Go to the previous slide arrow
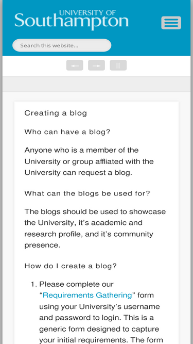 coord(75,65)
